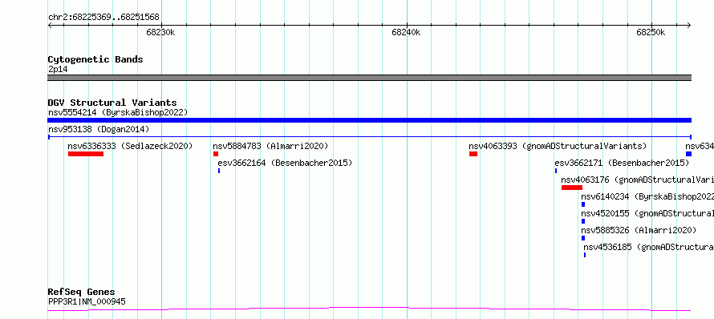Click the nsv5884783 red variant marker

pos(216,154)
